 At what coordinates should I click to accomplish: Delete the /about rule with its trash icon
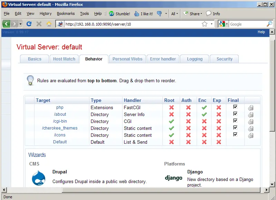[251, 115]
